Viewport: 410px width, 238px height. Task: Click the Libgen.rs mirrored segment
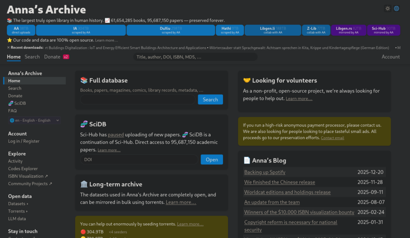[349, 30]
